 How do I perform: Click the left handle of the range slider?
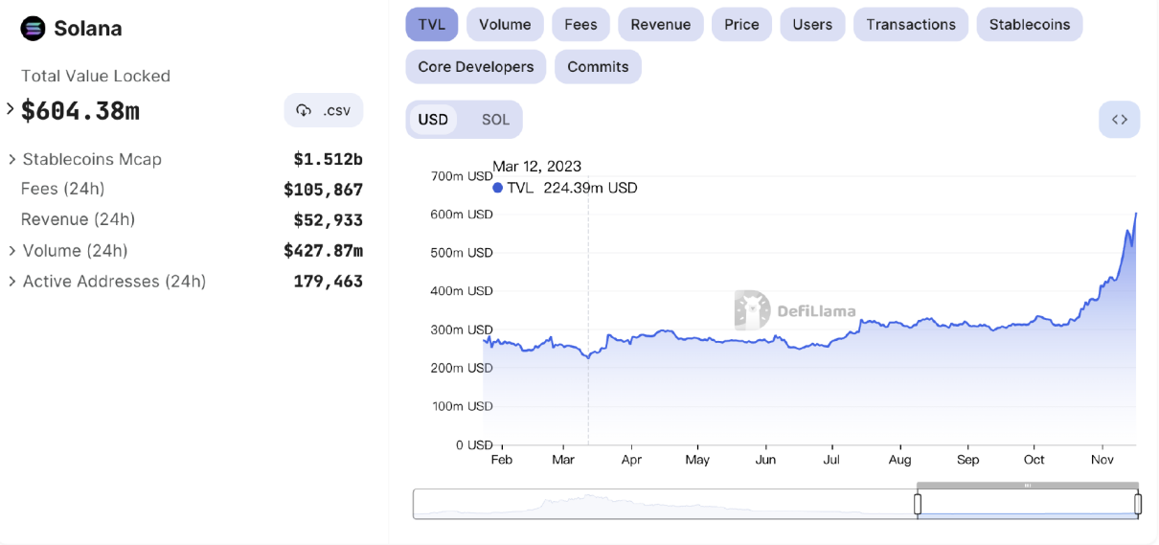[918, 504]
